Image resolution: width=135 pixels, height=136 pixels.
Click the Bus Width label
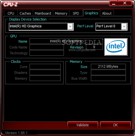coord(79,78)
